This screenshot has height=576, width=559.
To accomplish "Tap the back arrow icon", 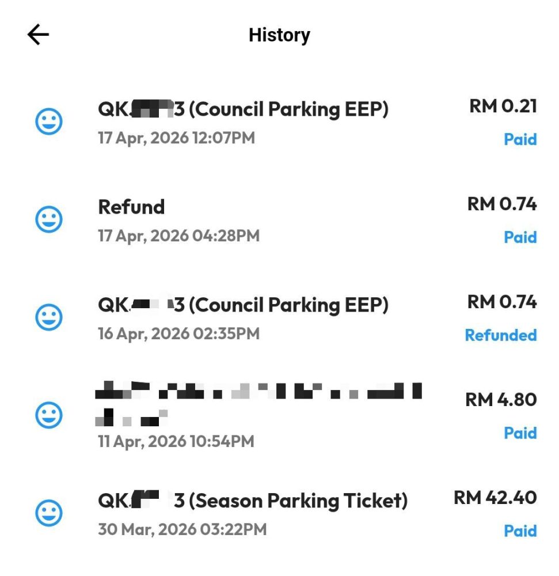I will tap(39, 35).
